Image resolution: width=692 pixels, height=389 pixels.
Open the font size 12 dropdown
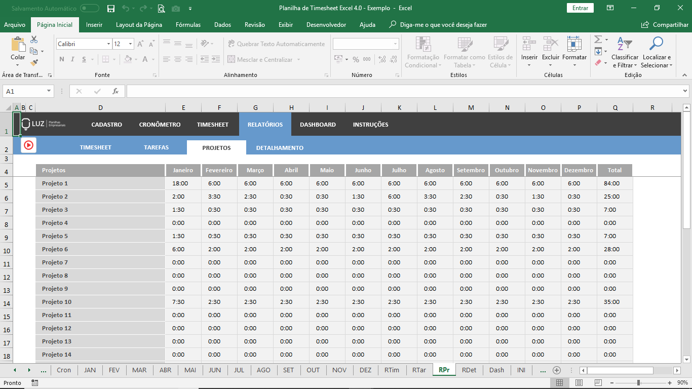pos(130,44)
